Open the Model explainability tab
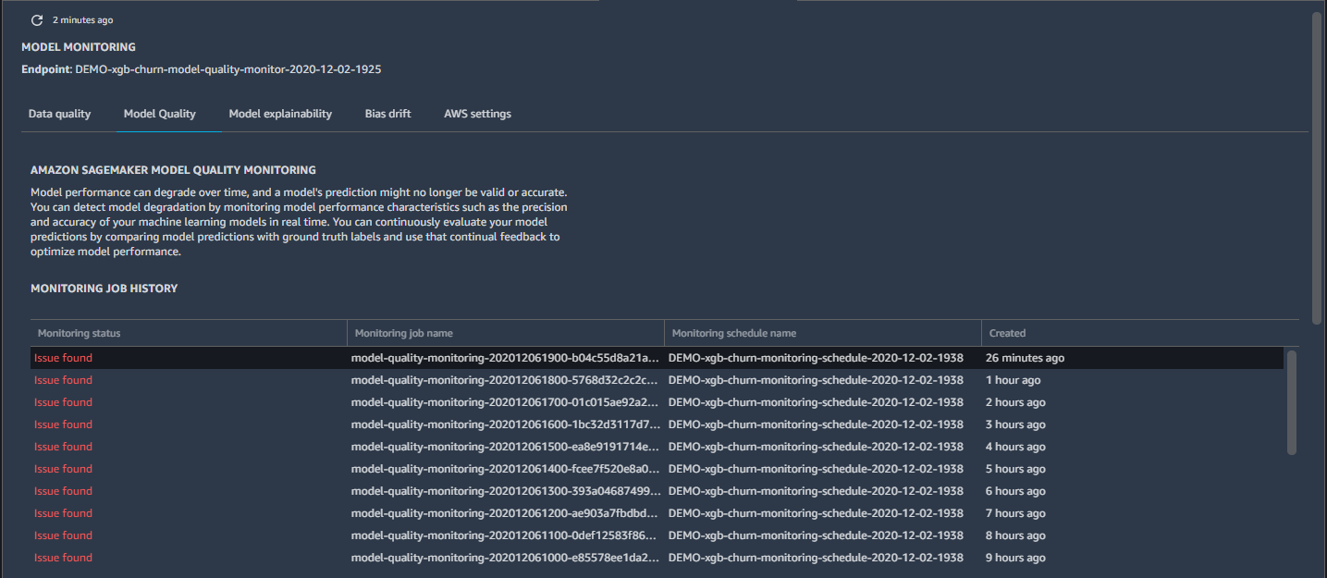The image size is (1327, 578). pos(280,113)
